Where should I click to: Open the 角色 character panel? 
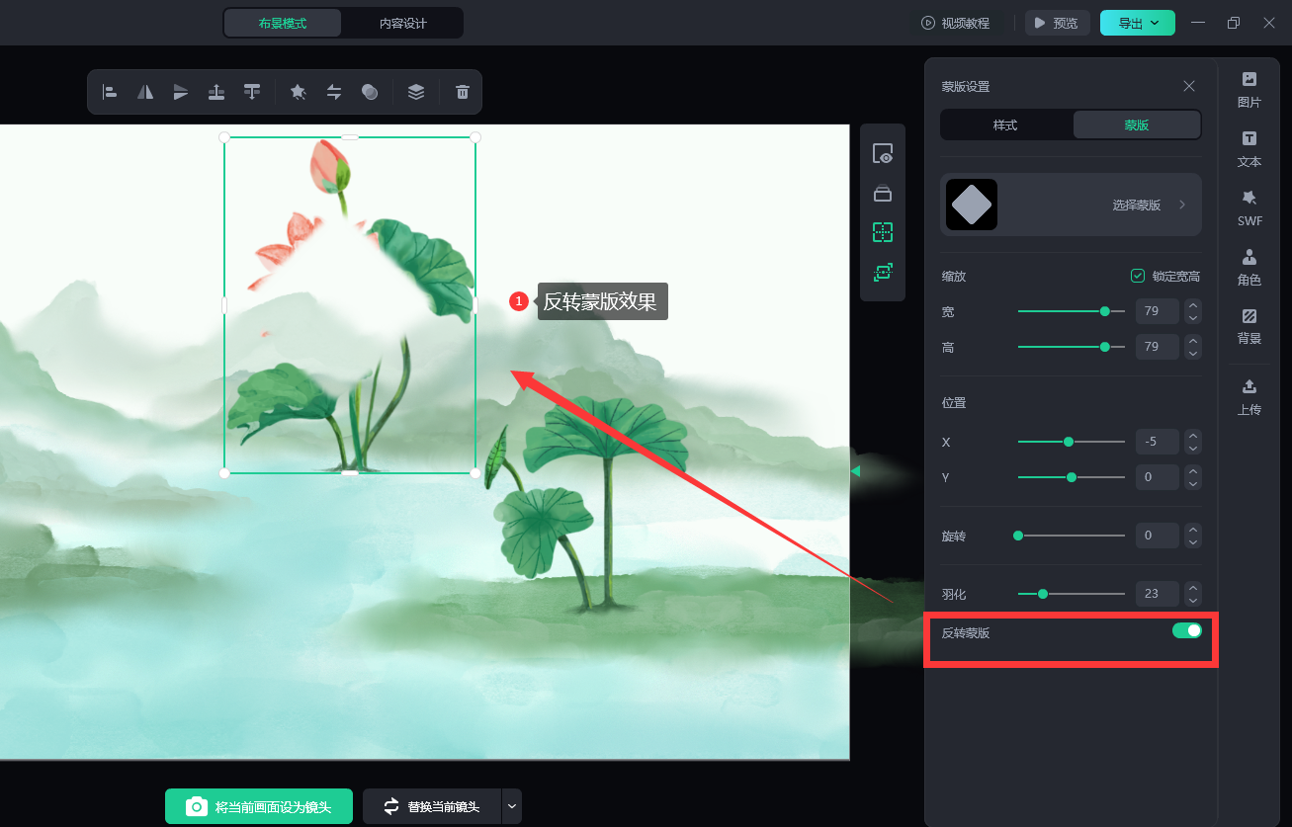(x=1249, y=267)
